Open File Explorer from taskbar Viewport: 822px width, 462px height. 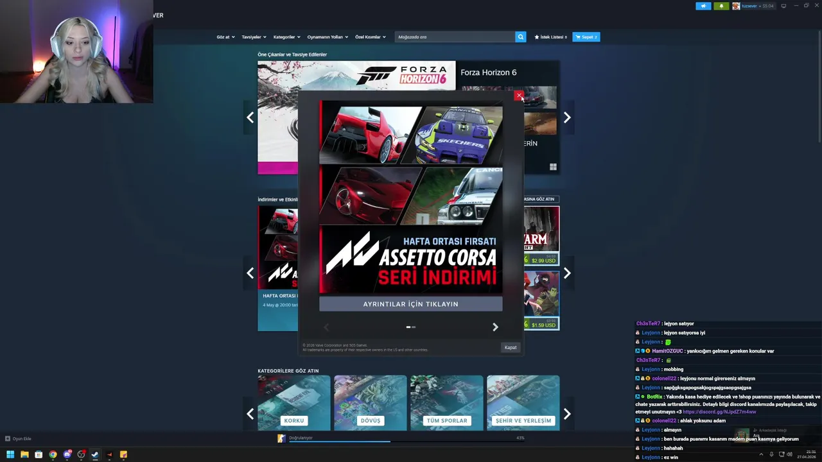coord(24,454)
